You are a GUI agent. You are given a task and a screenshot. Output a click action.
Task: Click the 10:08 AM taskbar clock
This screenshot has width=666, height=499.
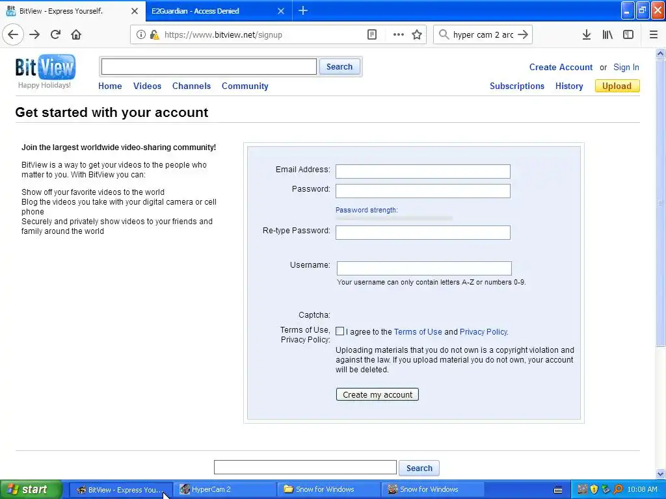point(642,490)
